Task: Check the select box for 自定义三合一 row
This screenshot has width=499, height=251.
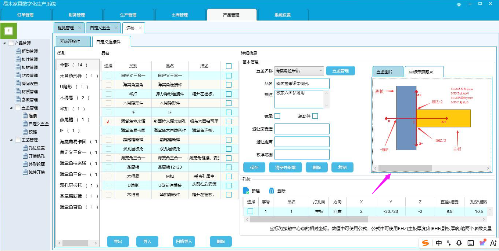Action: (108, 75)
